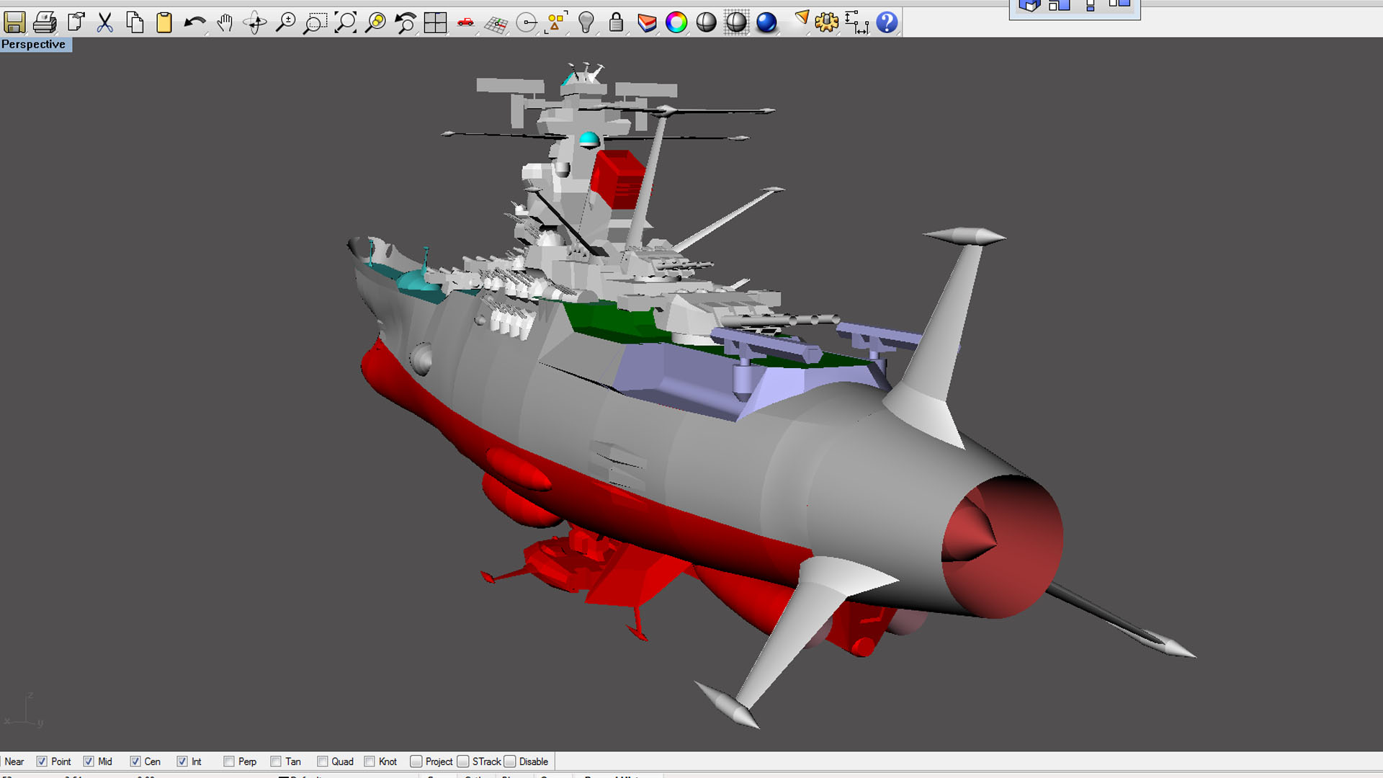Click the wireframe mesh sphere icon
The height and width of the screenshot is (778, 1383).
[736, 23]
